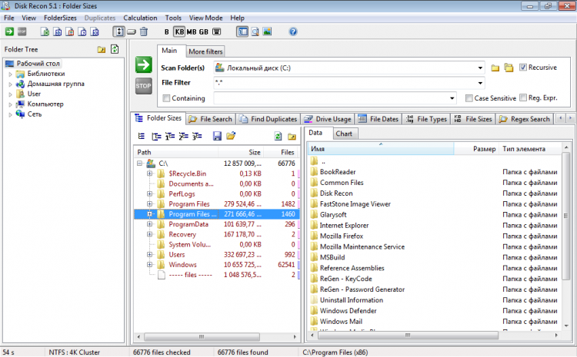577x357 pixels.
Task: Expand the Сеть node in Folder Tree
Action: pos(10,114)
